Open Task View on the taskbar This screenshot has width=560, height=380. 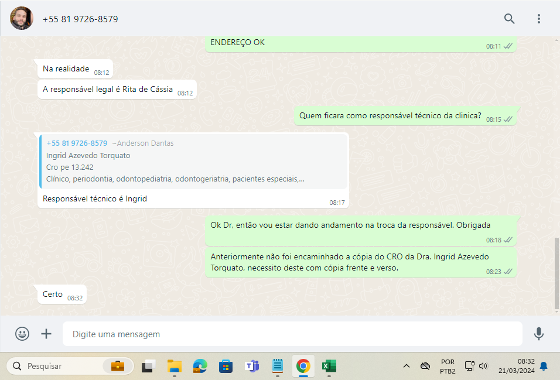149,366
